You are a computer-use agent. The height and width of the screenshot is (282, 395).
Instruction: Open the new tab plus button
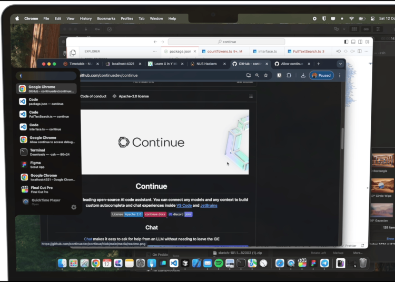point(318,64)
